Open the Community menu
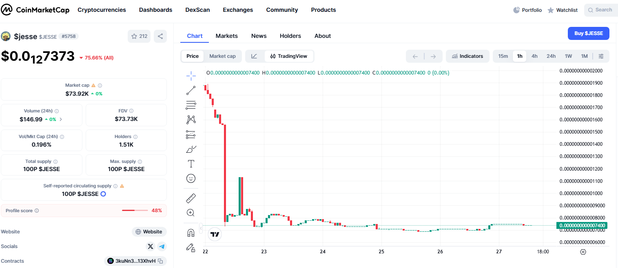Viewport: 618px width, 268px height. (282, 10)
